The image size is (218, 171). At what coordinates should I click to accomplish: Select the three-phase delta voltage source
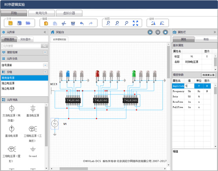[33, 134]
